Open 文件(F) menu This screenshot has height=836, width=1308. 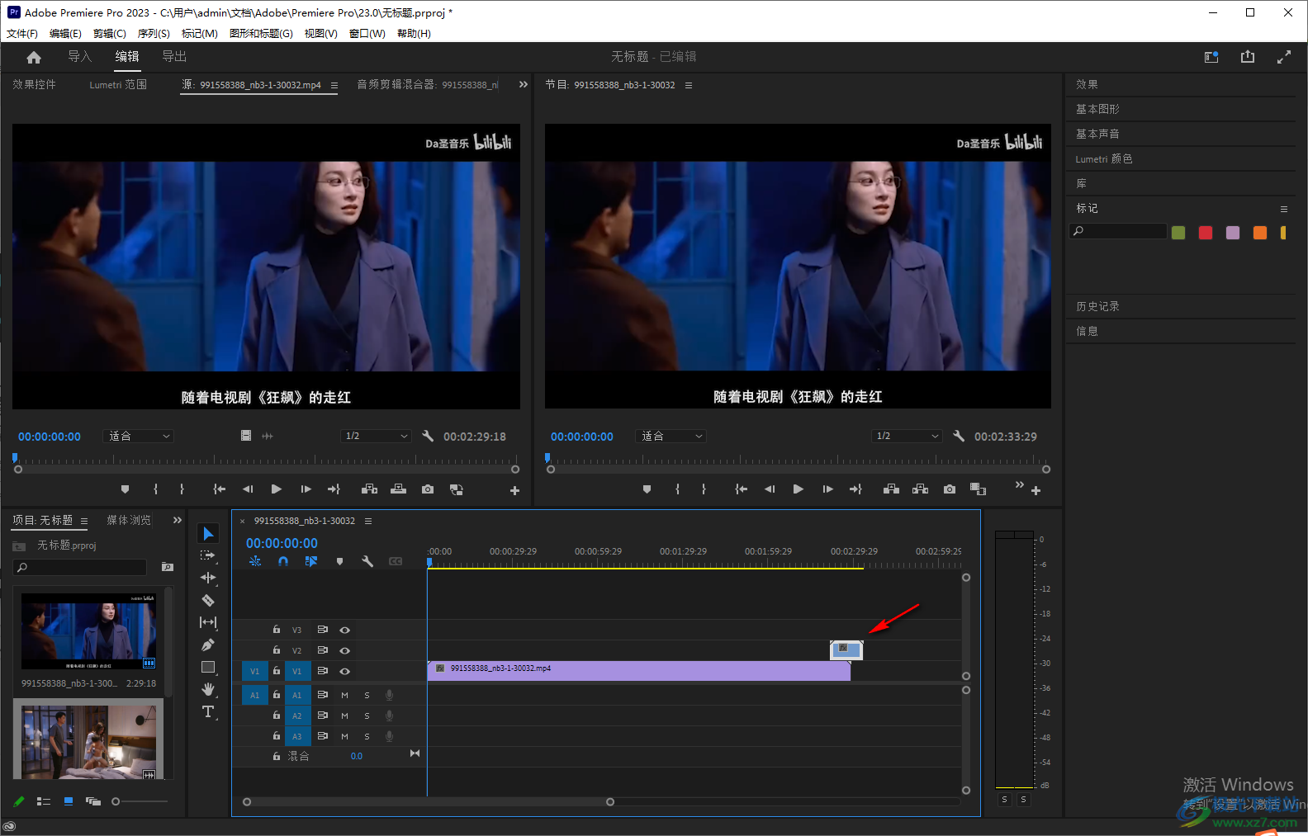tap(22, 34)
